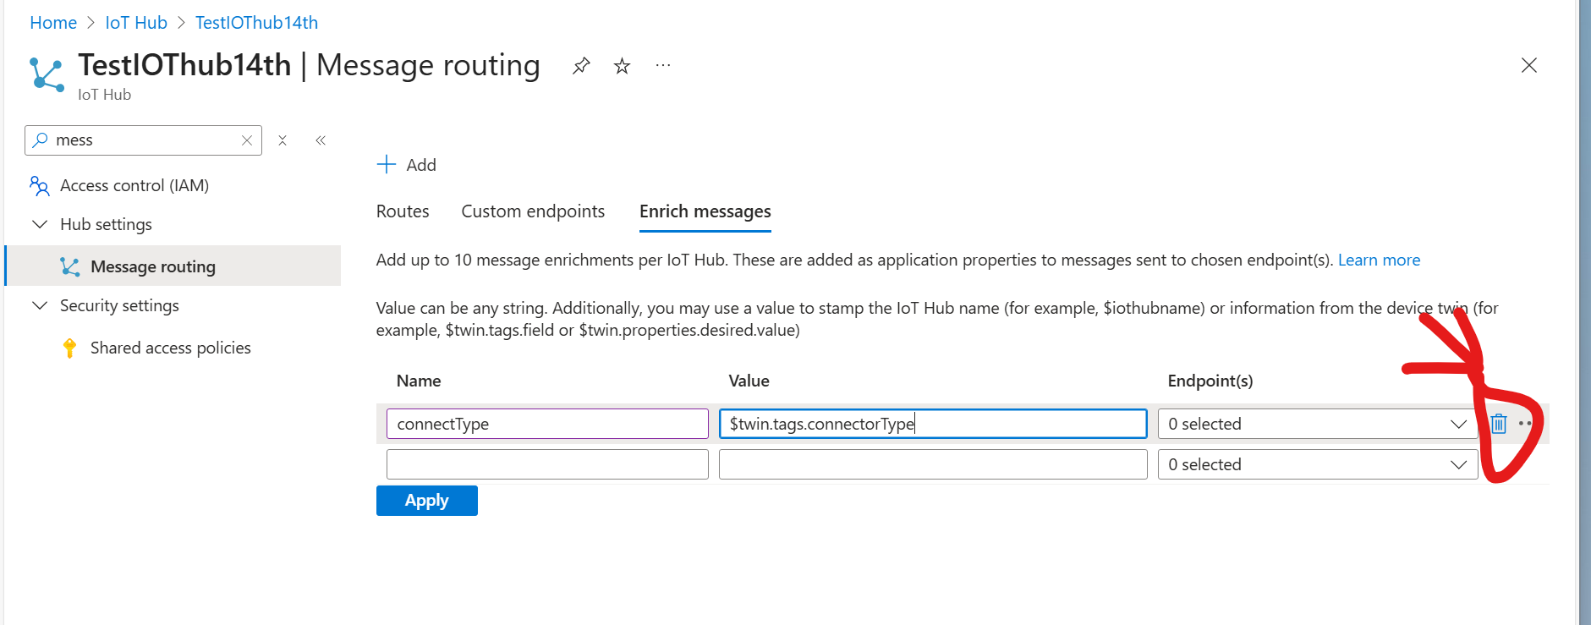Open Endpoint(s) dropdown in empty row
The width and height of the screenshot is (1591, 625).
pos(1318,464)
